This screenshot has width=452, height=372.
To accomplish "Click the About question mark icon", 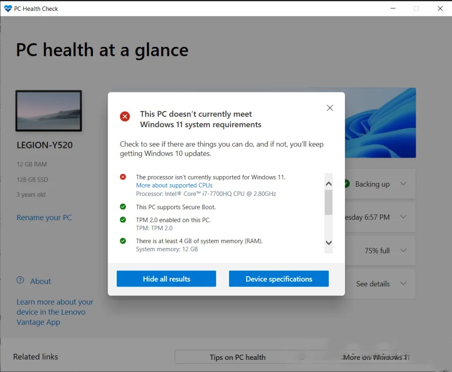I will [20, 280].
